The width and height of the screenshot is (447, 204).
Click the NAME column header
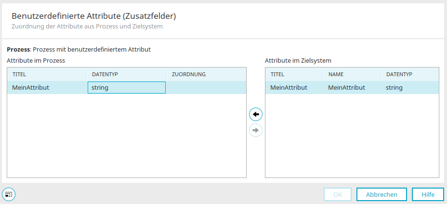(x=352, y=74)
